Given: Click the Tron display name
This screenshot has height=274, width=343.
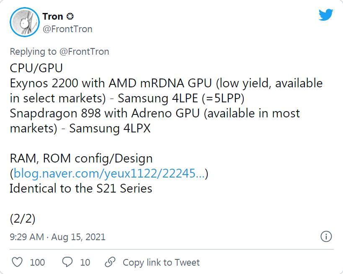Looking at the screenshot, I should click(x=53, y=17).
